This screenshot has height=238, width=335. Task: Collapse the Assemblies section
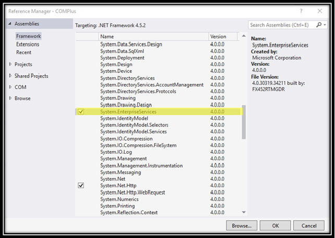point(9,23)
